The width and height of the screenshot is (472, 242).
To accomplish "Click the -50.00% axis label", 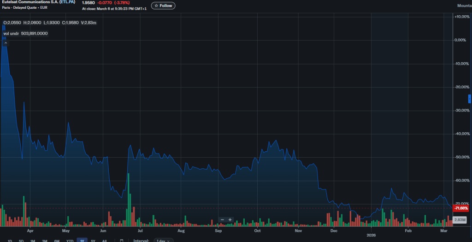I will [x=462, y=157].
